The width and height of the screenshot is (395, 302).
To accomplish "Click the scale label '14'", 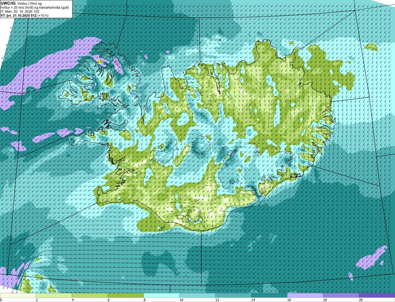I will [253, 300].
